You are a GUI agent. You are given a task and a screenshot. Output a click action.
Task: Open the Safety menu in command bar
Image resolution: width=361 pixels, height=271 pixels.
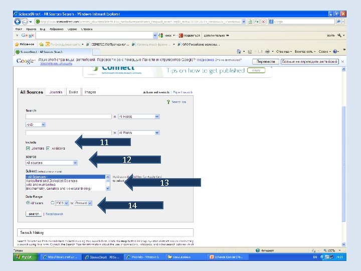[x=305, y=52]
